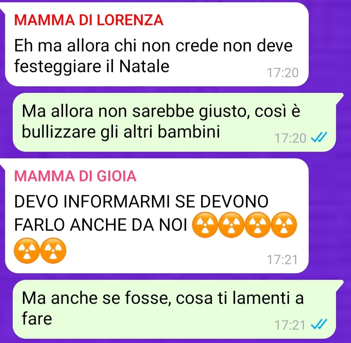Image resolution: width=351 pixels, height=343 pixels.
Task: Select the 'bullizzare gli altri bambini' message
Action: pyautogui.click(x=174, y=122)
